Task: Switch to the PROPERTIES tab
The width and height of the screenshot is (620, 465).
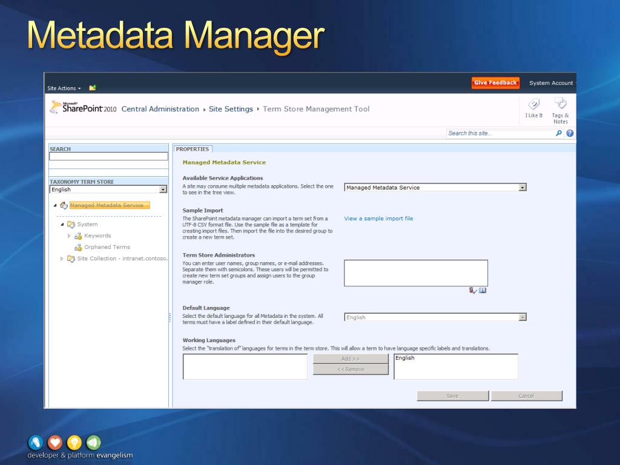Action: pyautogui.click(x=193, y=149)
